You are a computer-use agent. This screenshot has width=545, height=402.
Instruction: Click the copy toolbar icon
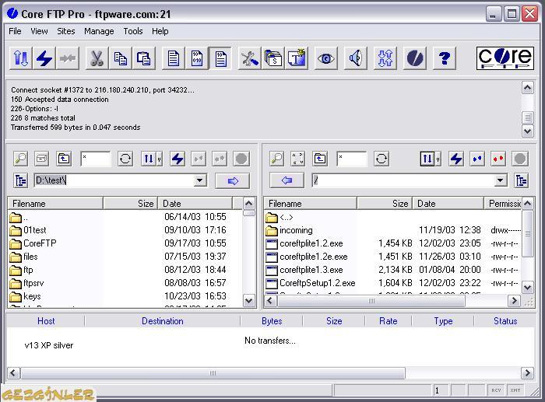pos(120,58)
